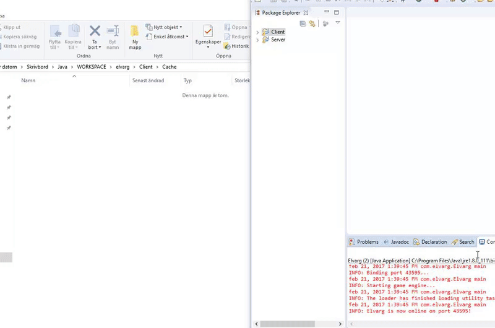The image size is (495, 328).
Task: Click the Flytta till move icon
Action: pyautogui.click(x=56, y=31)
